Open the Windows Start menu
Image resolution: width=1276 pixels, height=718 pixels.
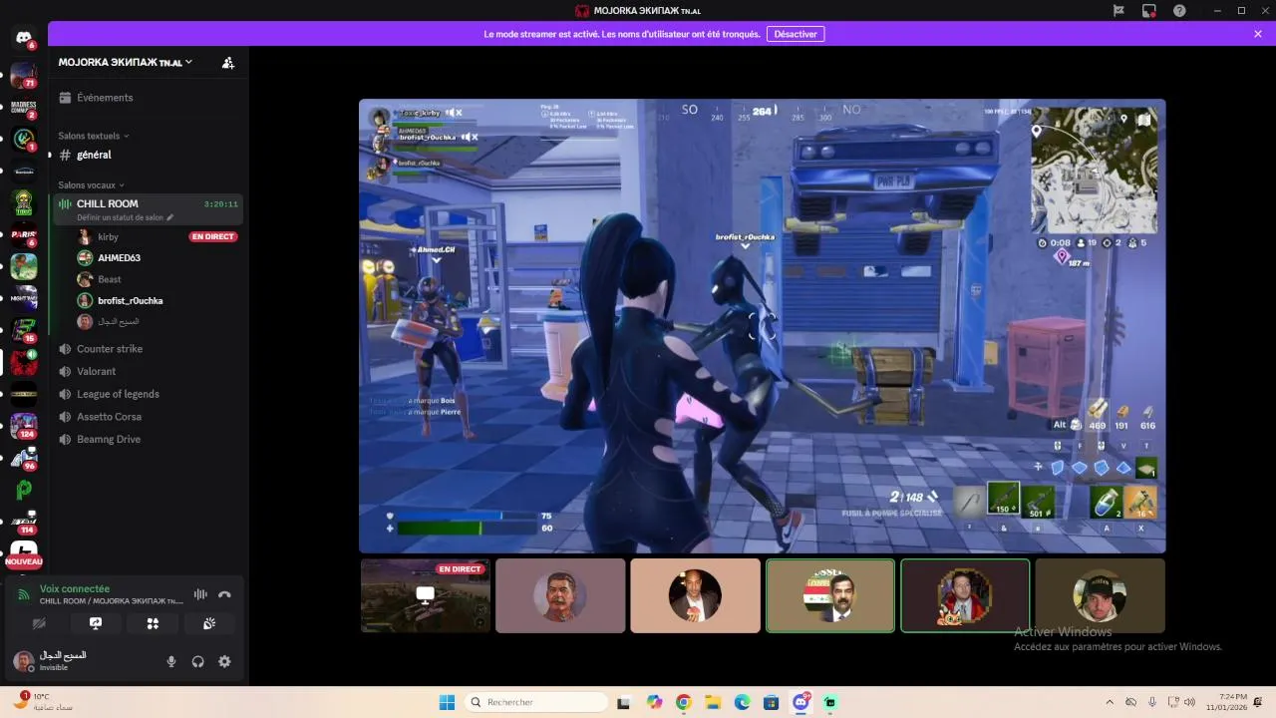point(447,702)
